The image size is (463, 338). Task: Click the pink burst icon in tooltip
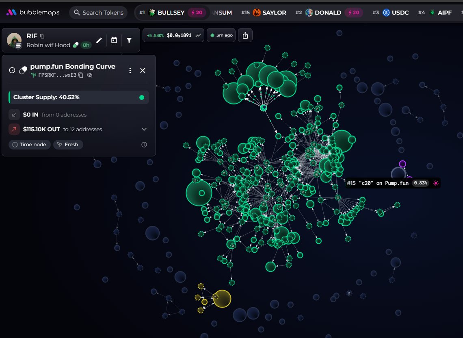[435, 183]
